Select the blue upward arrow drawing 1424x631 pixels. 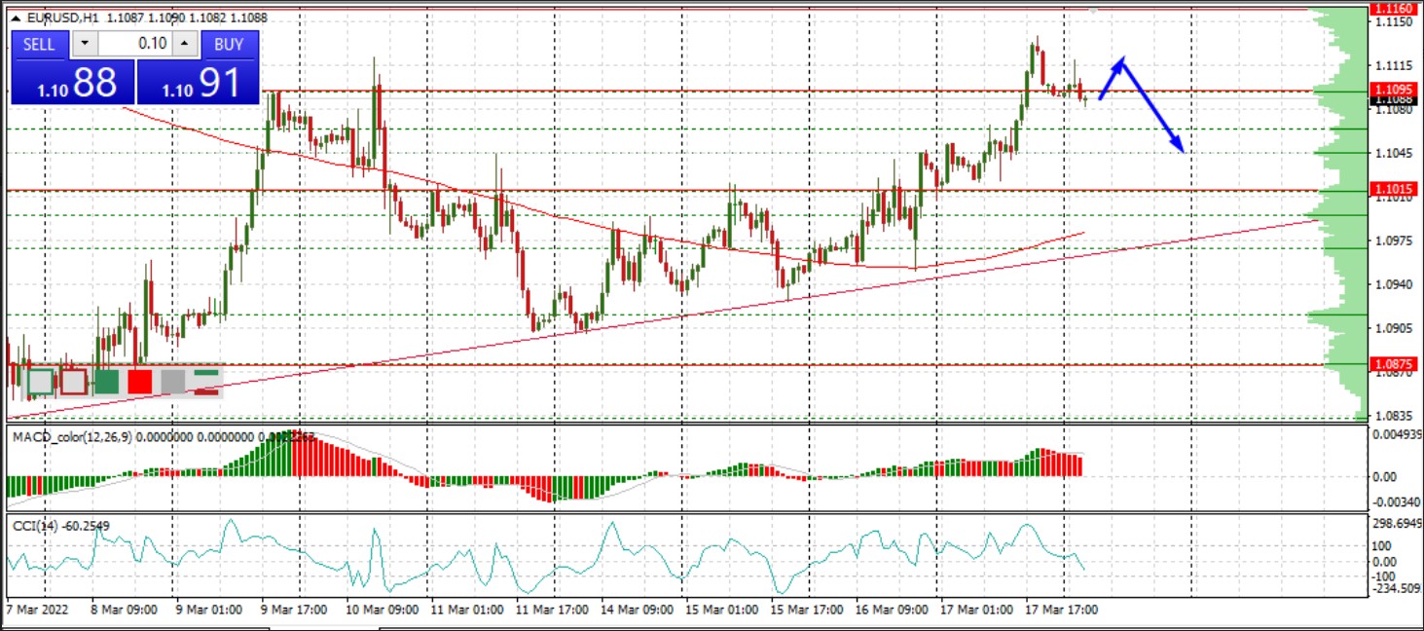[x=1111, y=79]
